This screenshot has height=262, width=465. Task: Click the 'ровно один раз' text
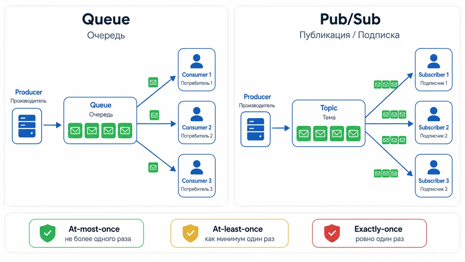pos(380,239)
